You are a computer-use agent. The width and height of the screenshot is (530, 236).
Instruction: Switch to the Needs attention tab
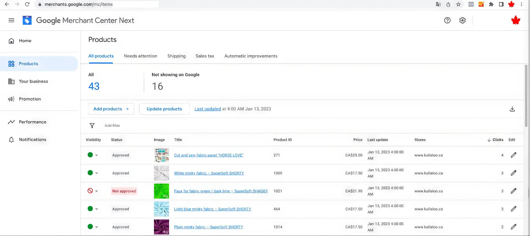tap(140, 56)
